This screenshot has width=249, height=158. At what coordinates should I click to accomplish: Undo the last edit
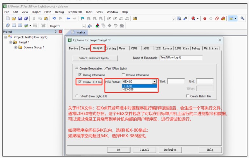[54, 18]
